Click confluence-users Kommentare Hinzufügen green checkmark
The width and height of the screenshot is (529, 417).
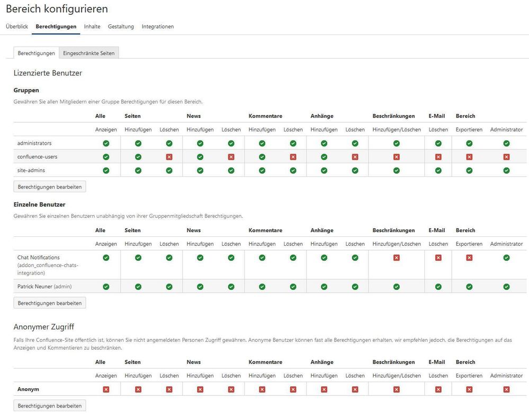(x=262, y=157)
